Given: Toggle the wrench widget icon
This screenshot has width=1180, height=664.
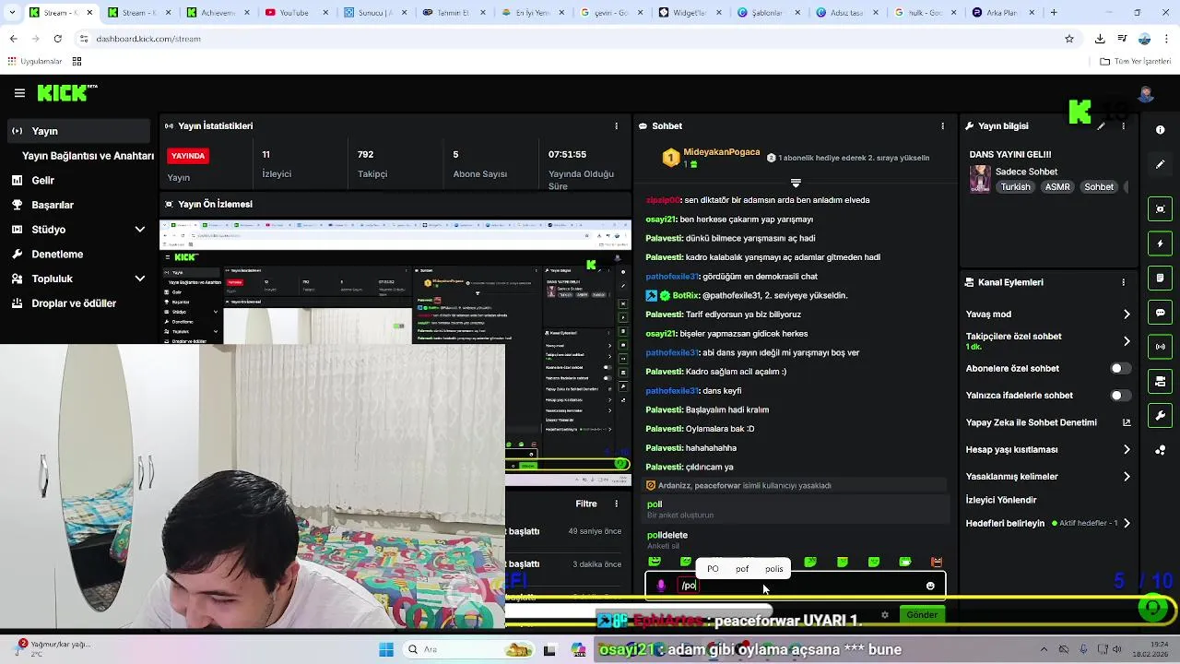Looking at the screenshot, I should coord(1161,416).
